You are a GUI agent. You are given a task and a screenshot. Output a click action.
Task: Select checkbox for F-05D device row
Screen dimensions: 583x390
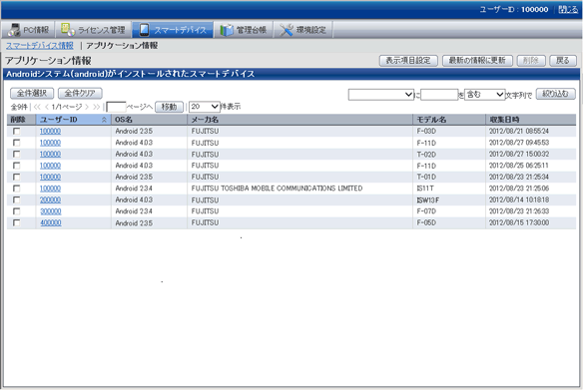pyautogui.click(x=16, y=222)
